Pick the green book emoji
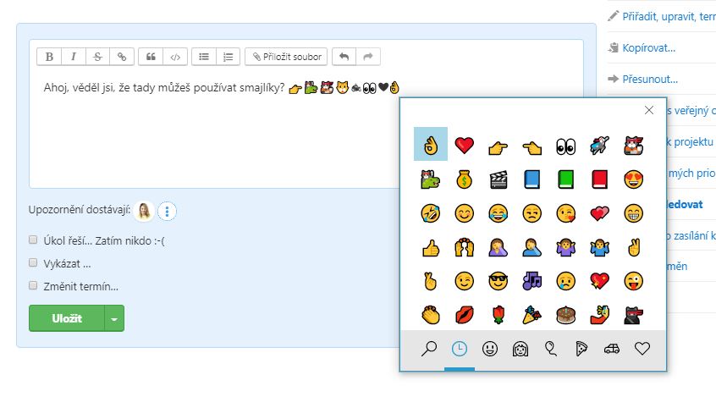This screenshot has height=408, width=716. pos(565,179)
